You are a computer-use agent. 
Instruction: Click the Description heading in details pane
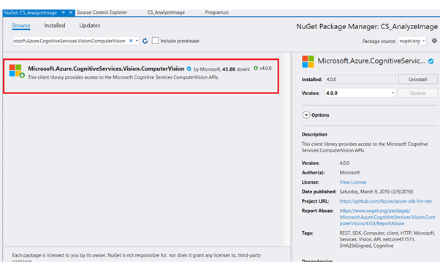pyautogui.click(x=314, y=135)
